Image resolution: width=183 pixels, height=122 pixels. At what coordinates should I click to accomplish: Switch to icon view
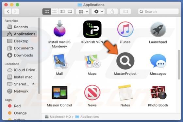46,11
